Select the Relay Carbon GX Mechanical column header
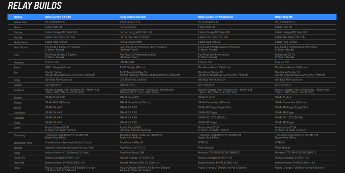This screenshot has width=345, height=173. 215,17
